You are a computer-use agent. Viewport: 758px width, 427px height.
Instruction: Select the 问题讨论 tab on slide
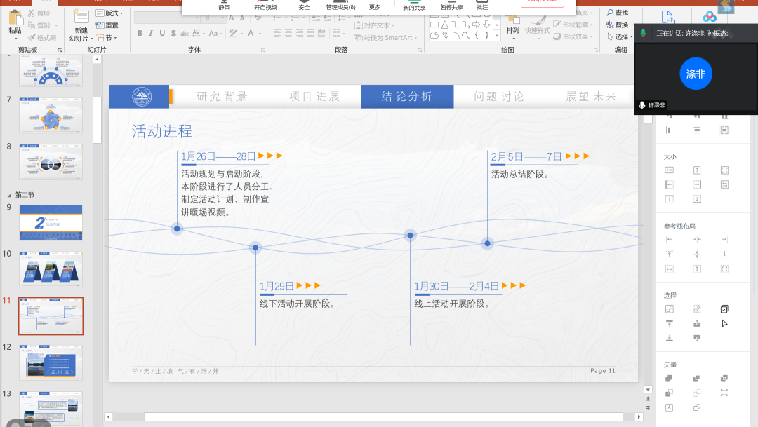[498, 97]
